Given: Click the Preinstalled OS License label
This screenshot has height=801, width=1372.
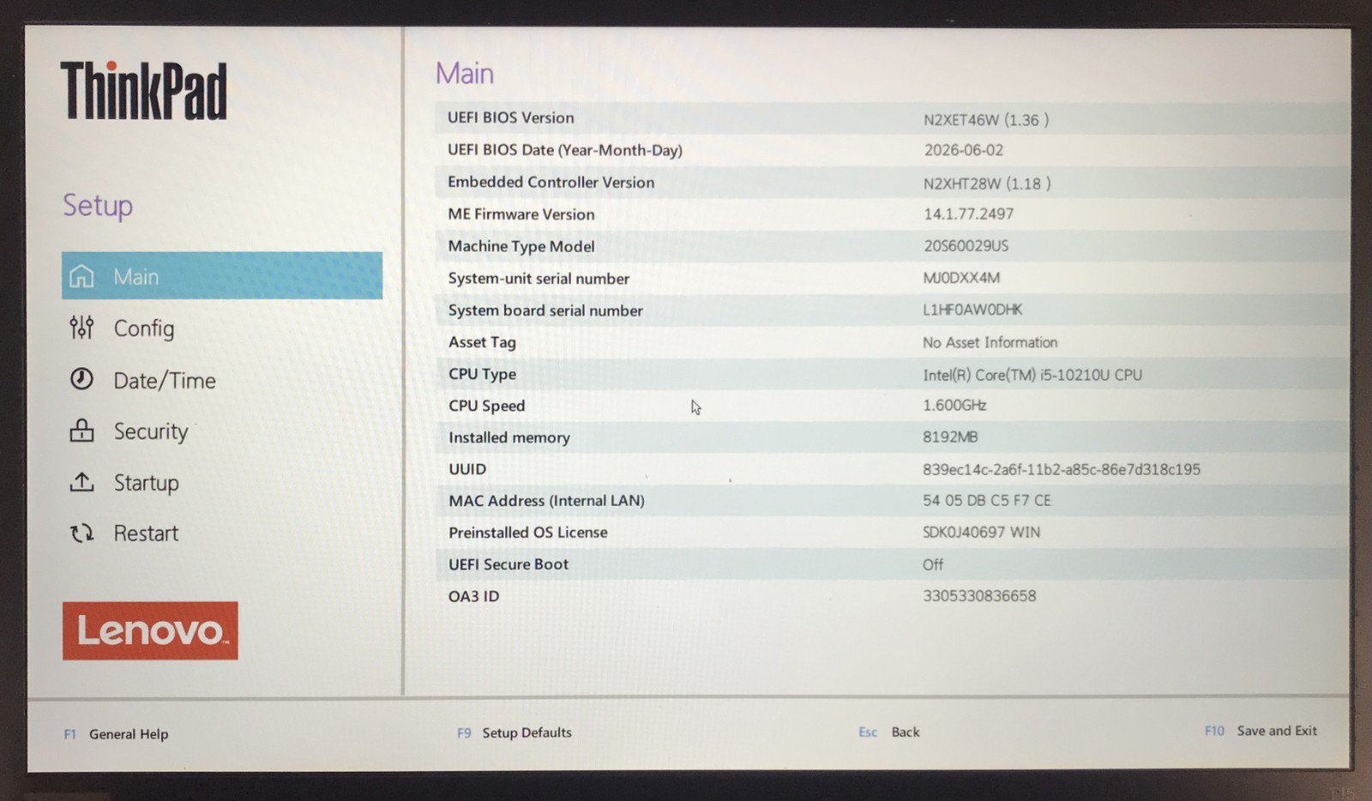Looking at the screenshot, I should coord(527,533).
